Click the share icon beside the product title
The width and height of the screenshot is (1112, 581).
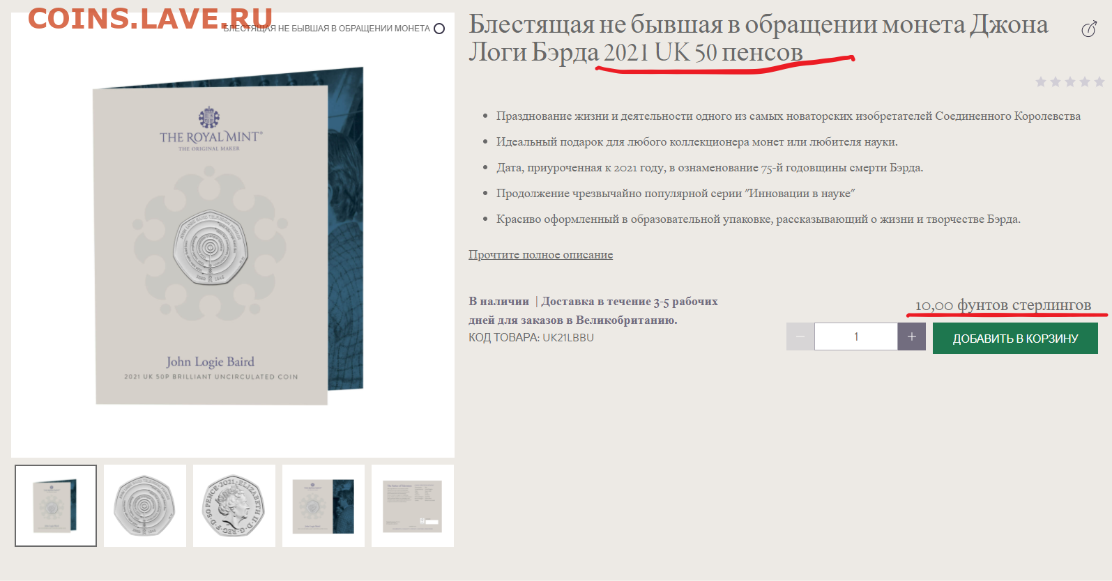(1089, 29)
